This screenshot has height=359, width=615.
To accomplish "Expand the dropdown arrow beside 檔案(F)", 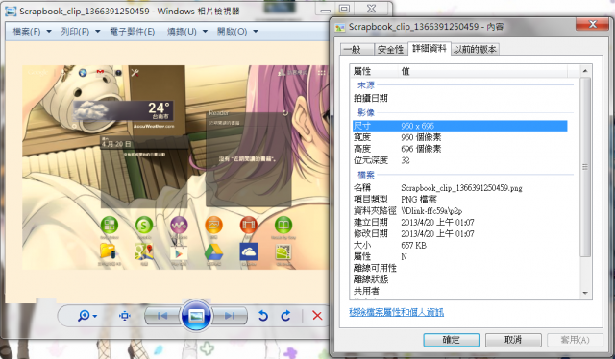I will (x=49, y=32).
